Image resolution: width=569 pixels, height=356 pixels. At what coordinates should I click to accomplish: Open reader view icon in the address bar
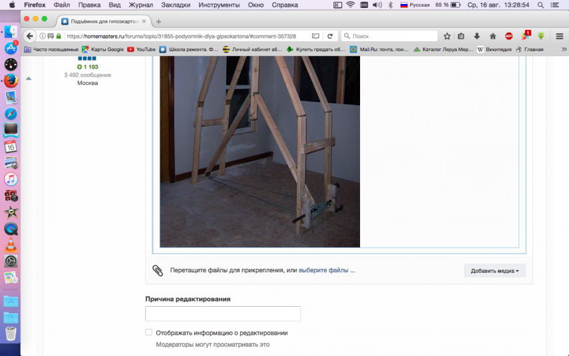pos(315,36)
